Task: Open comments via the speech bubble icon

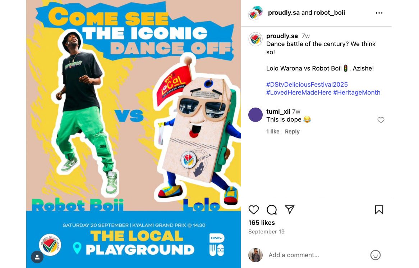Action: click(x=272, y=210)
